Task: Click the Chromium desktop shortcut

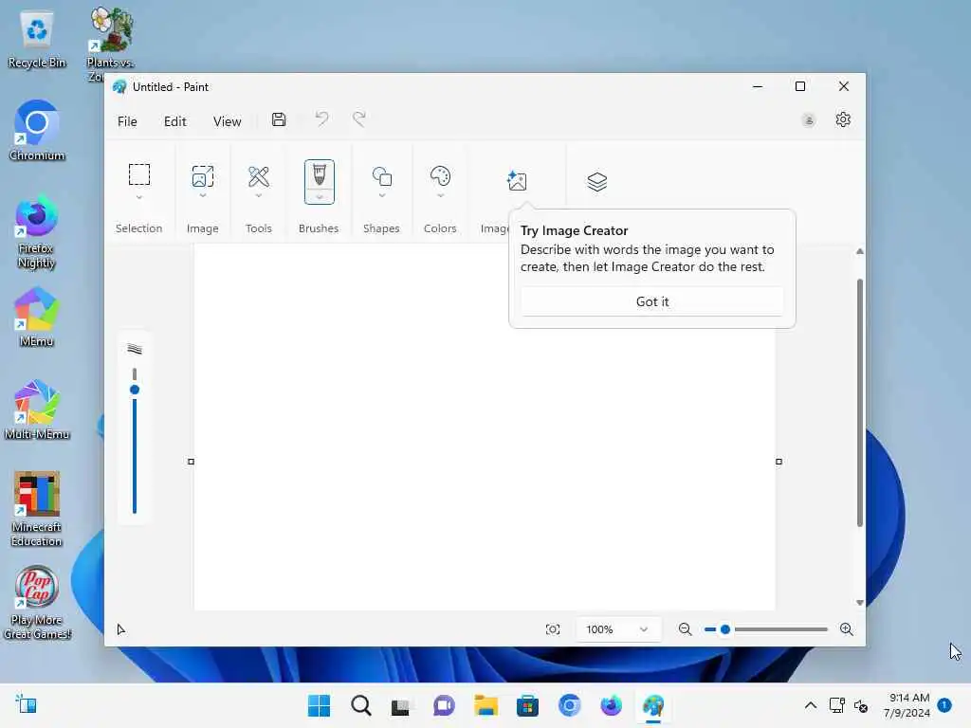Action: point(37,130)
